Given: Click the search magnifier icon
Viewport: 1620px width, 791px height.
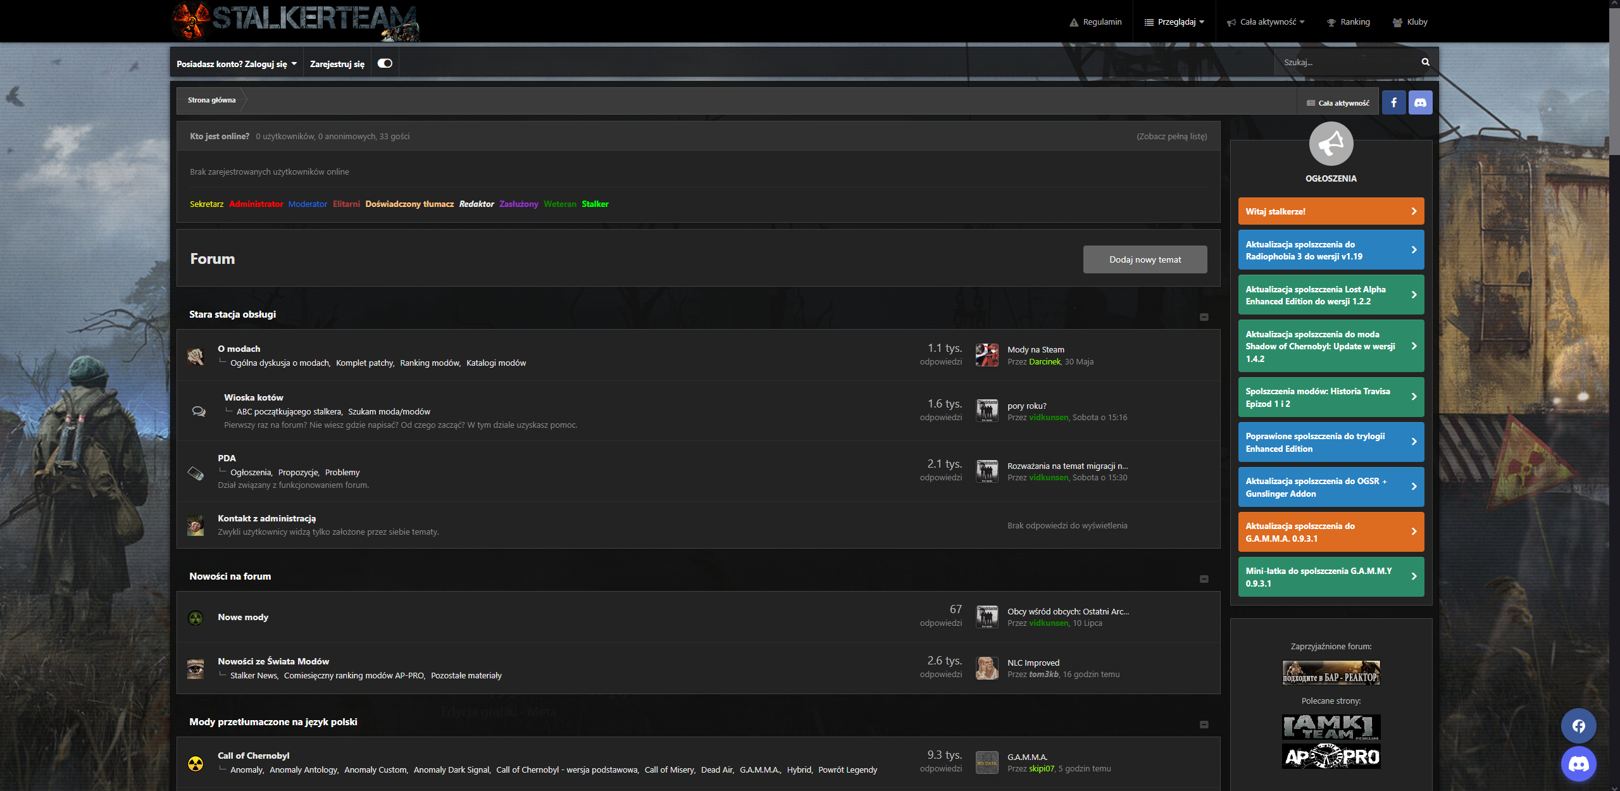Looking at the screenshot, I should (1425, 62).
